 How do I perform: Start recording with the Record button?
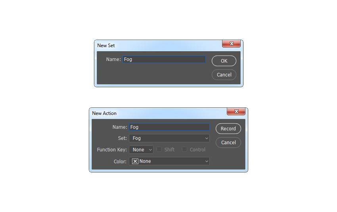coord(228,128)
